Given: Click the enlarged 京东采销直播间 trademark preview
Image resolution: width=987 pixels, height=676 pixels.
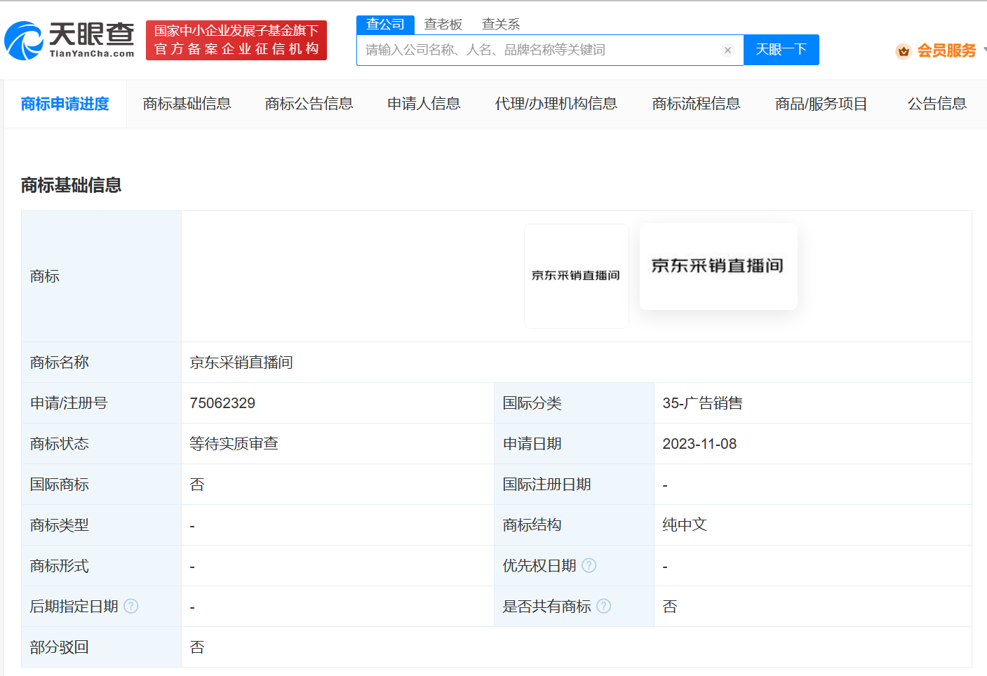Looking at the screenshot, I should (718, 266).
